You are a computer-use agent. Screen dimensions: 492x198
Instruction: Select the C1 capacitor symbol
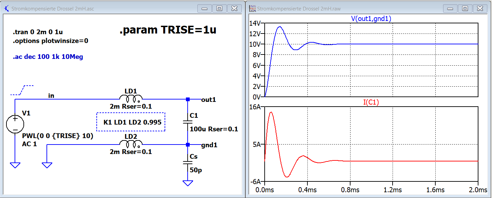[188, 122]
